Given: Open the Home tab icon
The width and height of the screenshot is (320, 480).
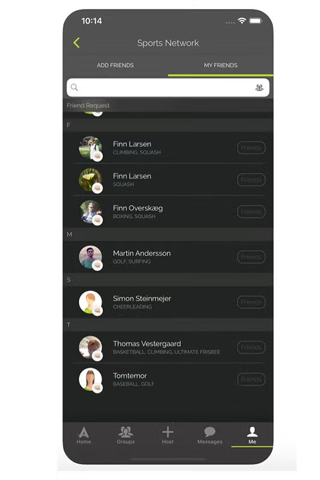Looking at the screenshot, I should click(x=83, y=432).
